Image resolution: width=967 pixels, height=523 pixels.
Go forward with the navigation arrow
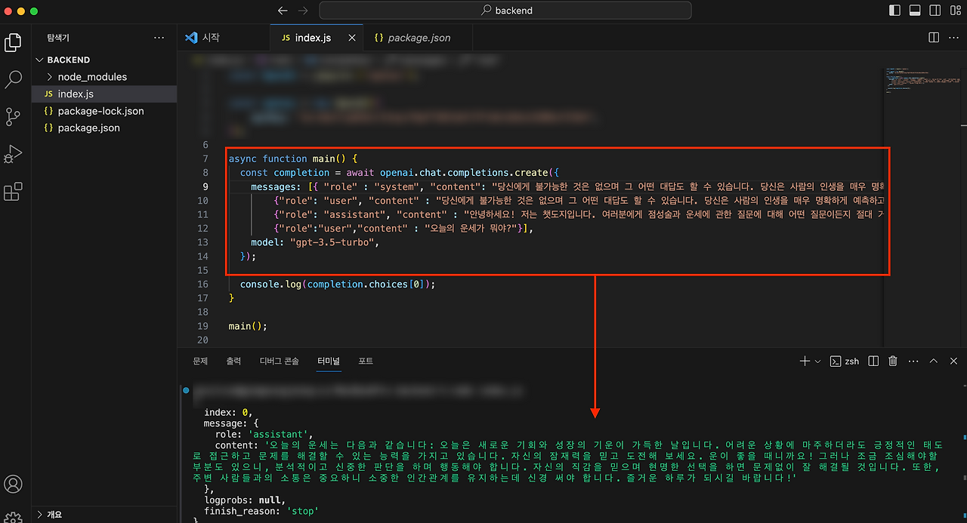(303, 11)
